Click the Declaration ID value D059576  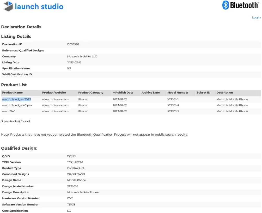(x=73, y=44)
